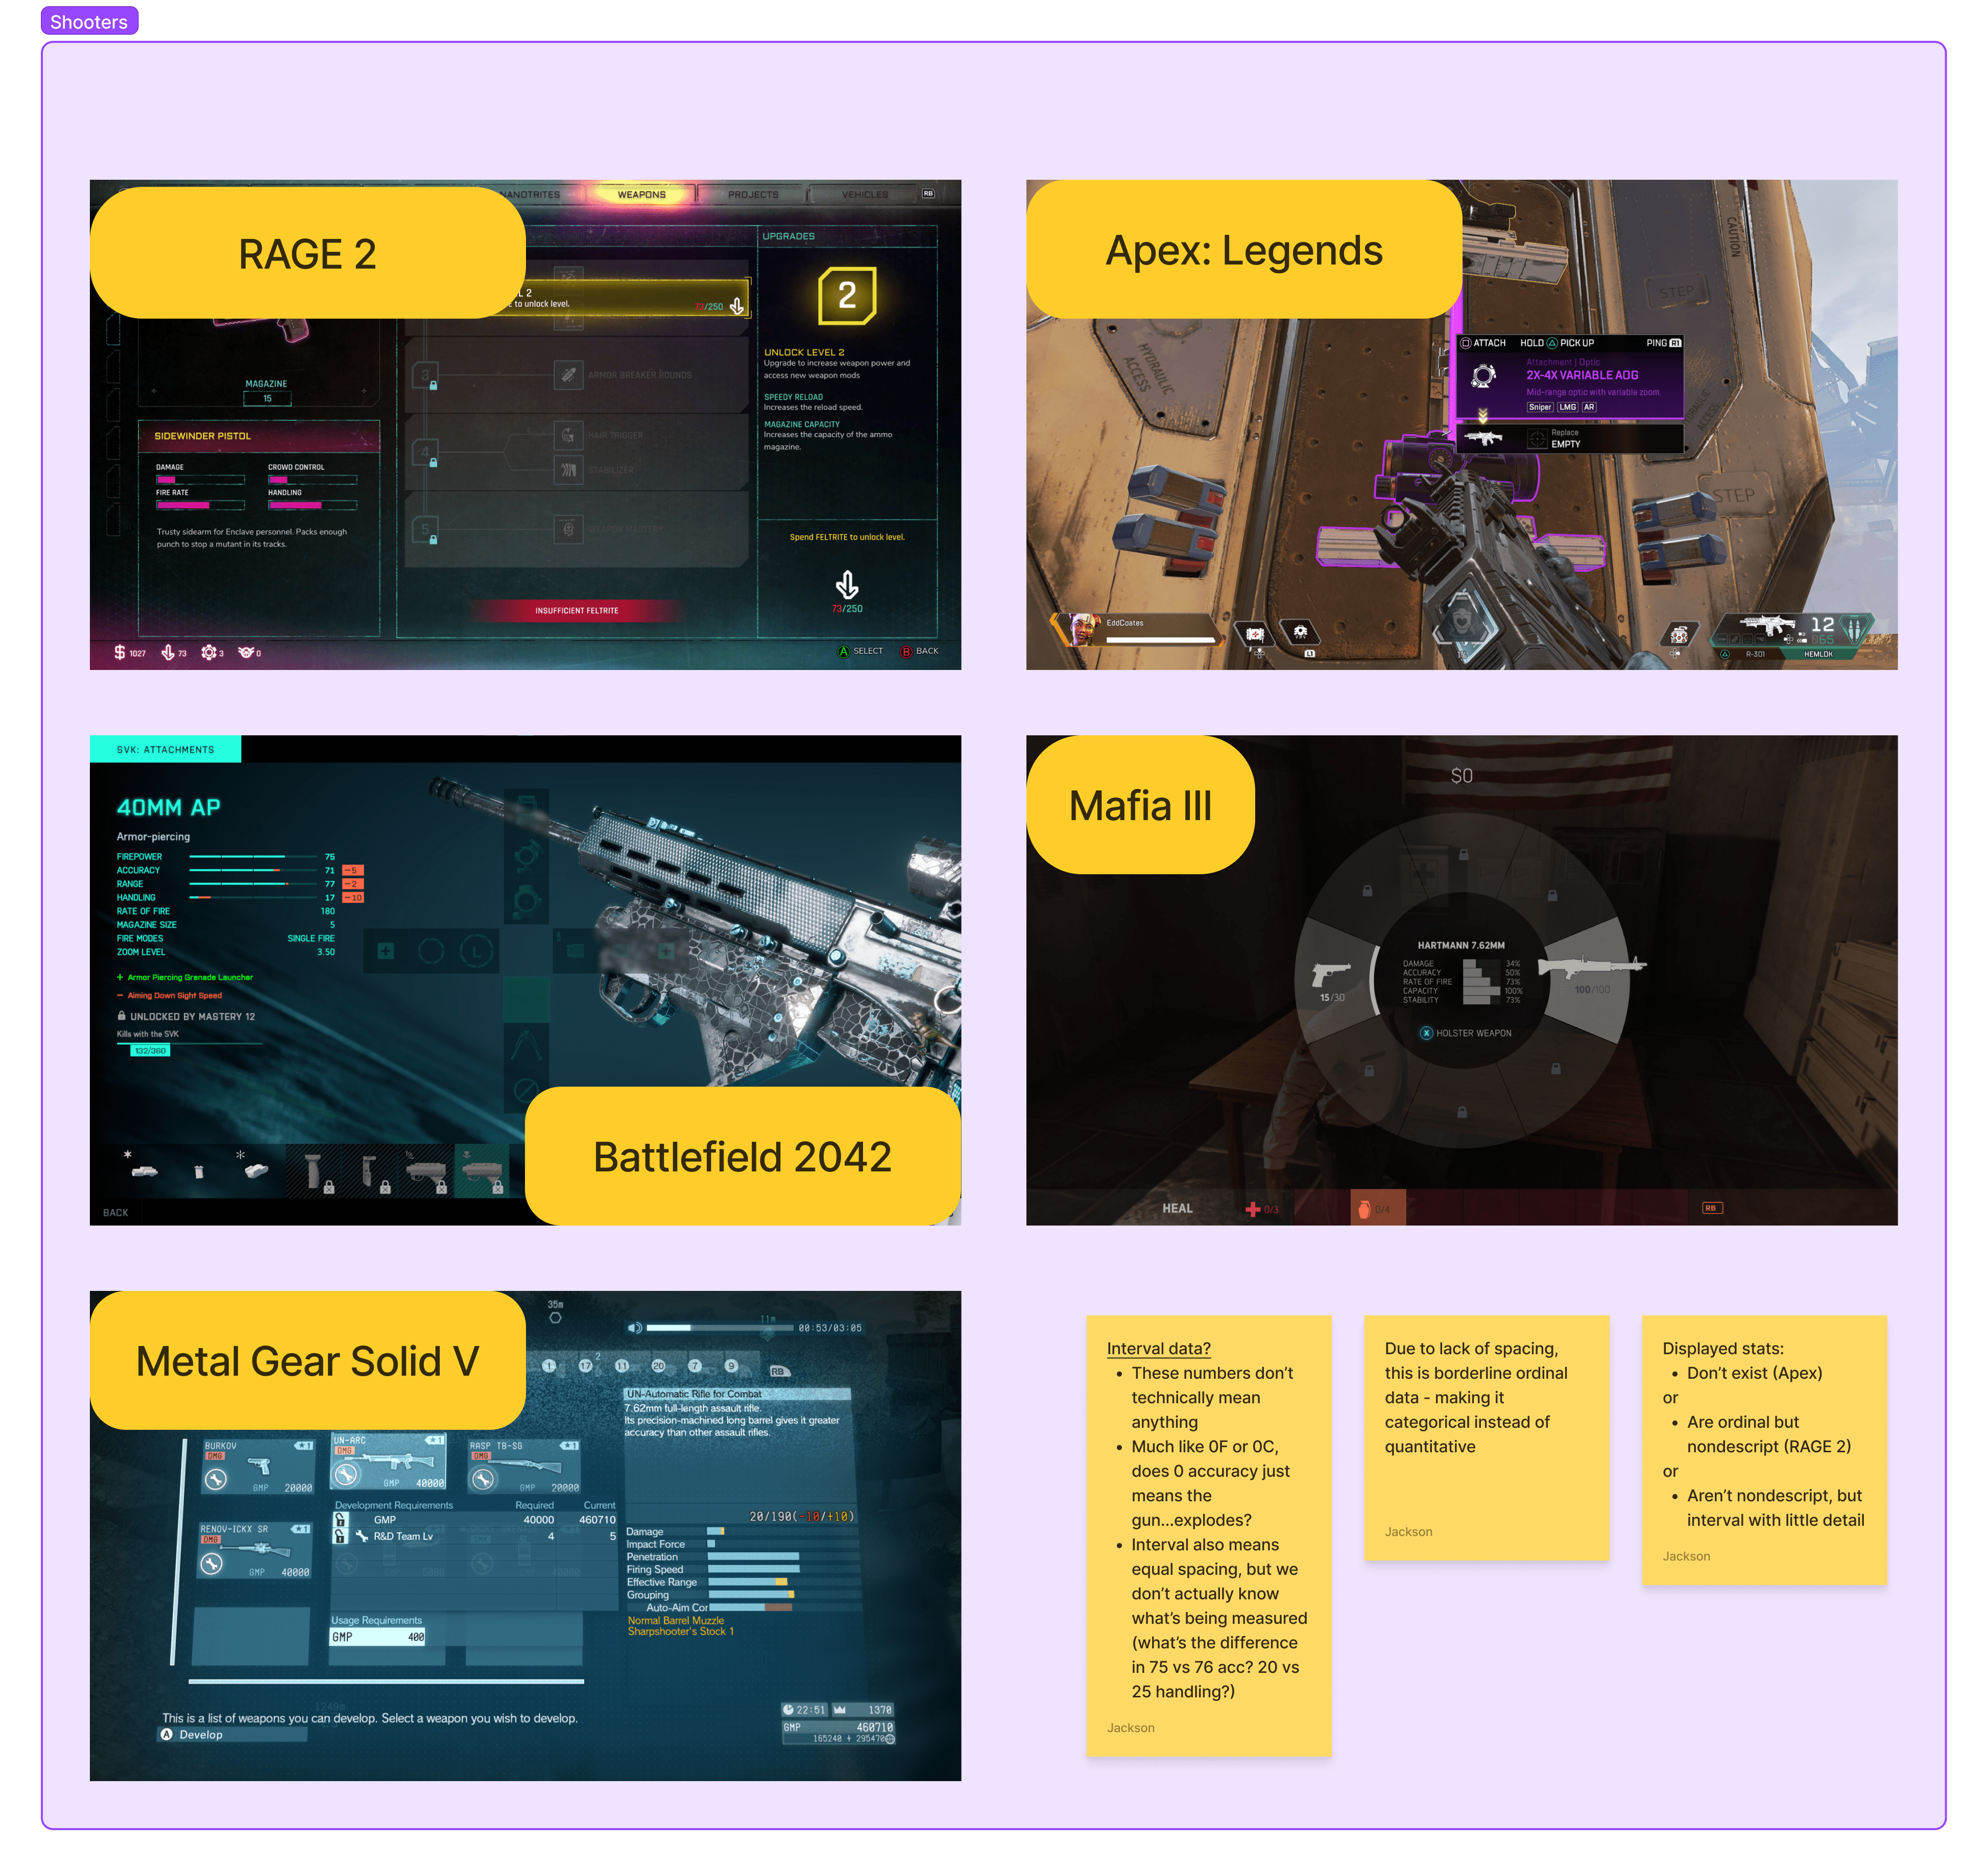Click the HARTMANN 7.62MM weapon name
The width and height of the screenshot is (1988, 1871).
click(1460, 945)
